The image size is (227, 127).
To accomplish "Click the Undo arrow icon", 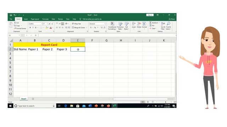I will [x=15, y=15].
